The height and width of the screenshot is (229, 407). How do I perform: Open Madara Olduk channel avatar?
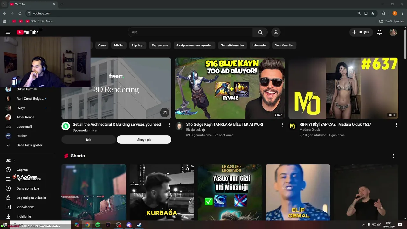pyautogui.click(x=293, y=126)
